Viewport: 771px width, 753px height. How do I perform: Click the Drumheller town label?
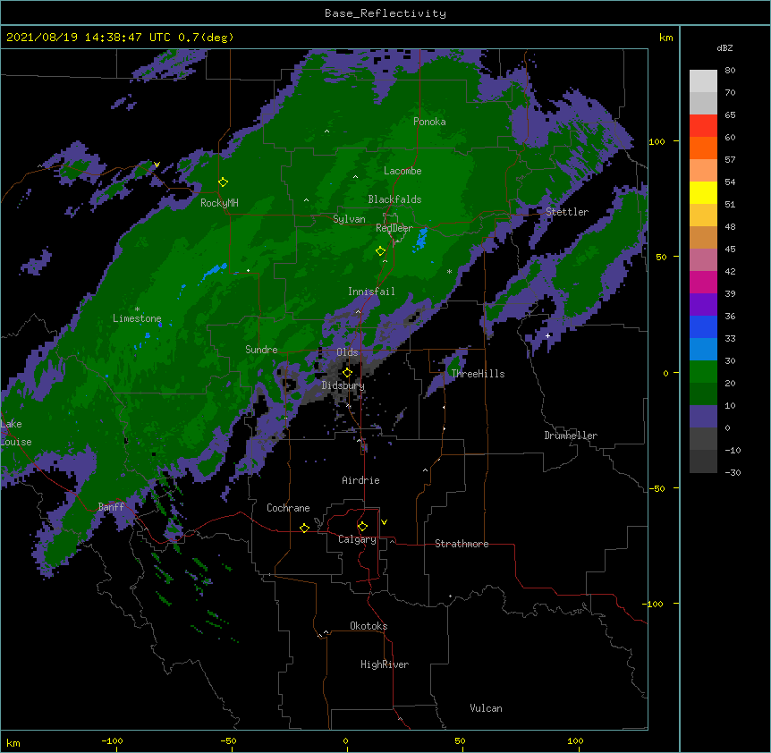(571, 436)
